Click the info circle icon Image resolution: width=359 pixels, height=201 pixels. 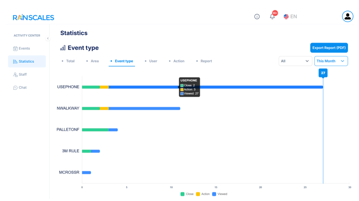(257, 16)
